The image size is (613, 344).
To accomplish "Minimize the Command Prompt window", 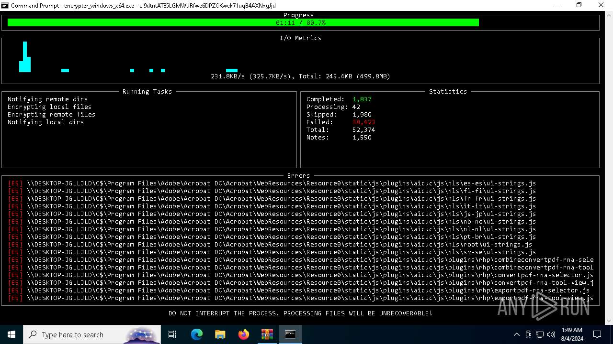I will pos(558,5).
